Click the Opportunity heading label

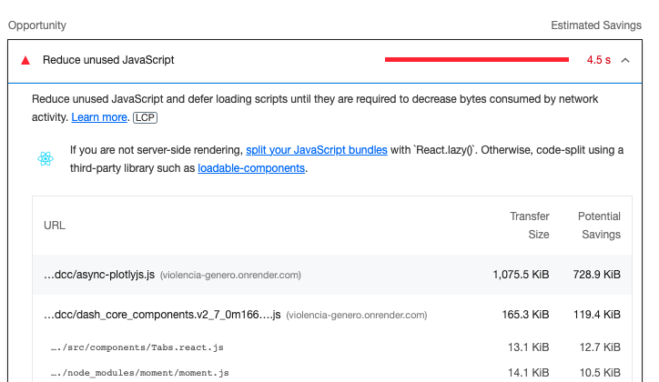tap(37, 25)
